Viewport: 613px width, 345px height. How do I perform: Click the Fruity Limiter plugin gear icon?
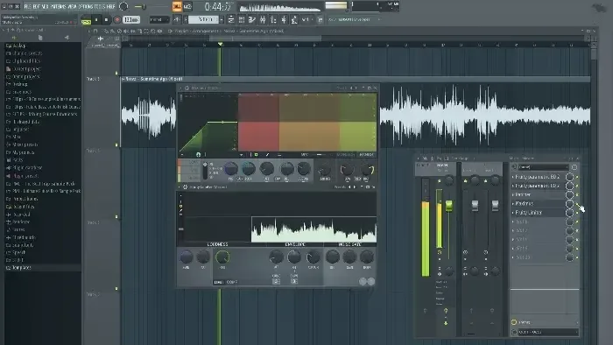click(x=186, y=187)
